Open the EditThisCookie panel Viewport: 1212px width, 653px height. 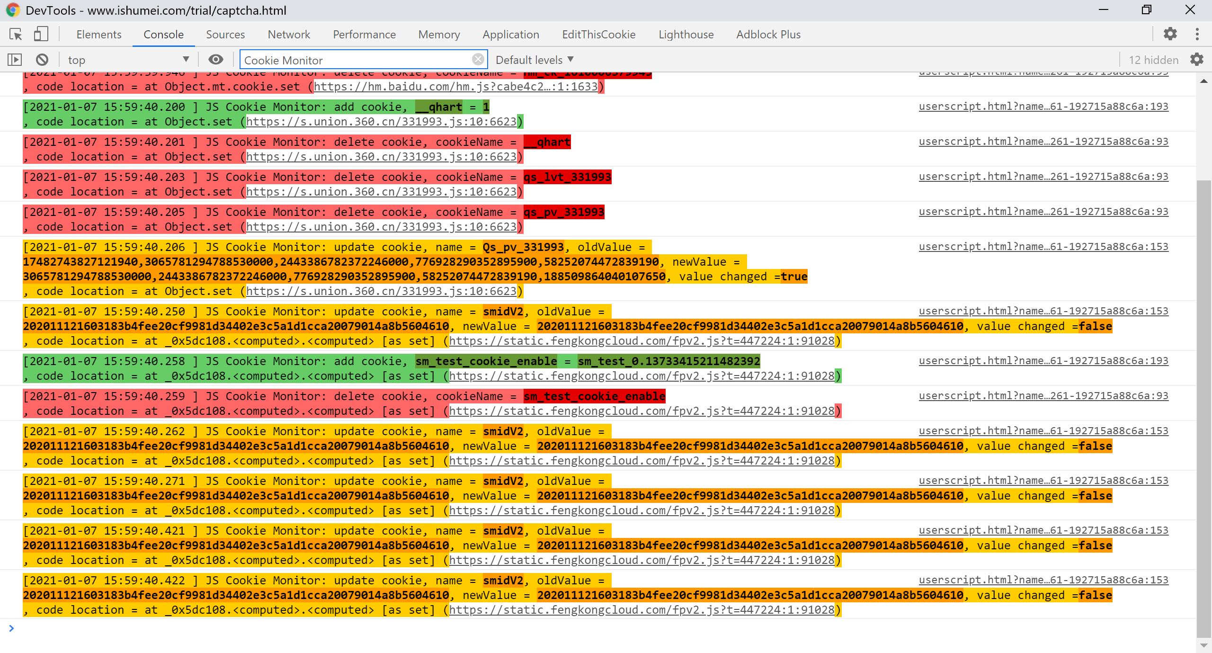tap(598, 34)
